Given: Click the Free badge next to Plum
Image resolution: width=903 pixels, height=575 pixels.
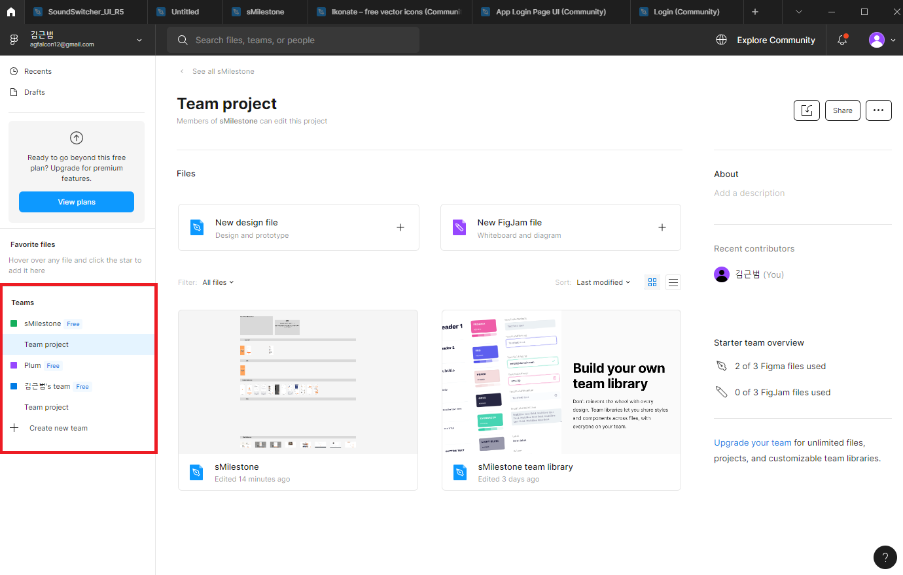Looking at the screenshot, I should tap(53, 366).
